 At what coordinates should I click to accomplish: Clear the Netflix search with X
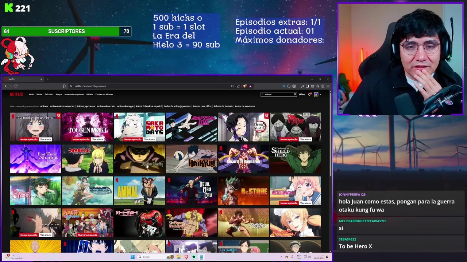pos(295,94)
